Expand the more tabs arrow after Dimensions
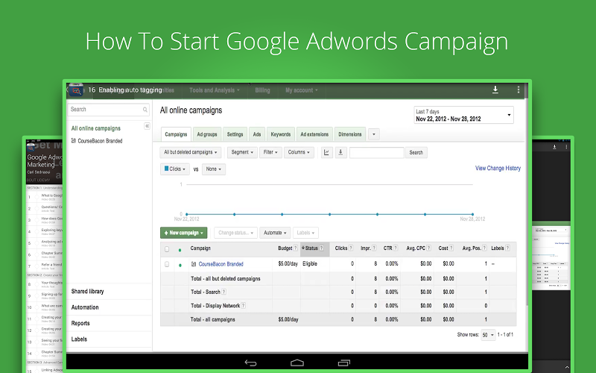Viewport: 596px width, 373px height. coord(374,134)
